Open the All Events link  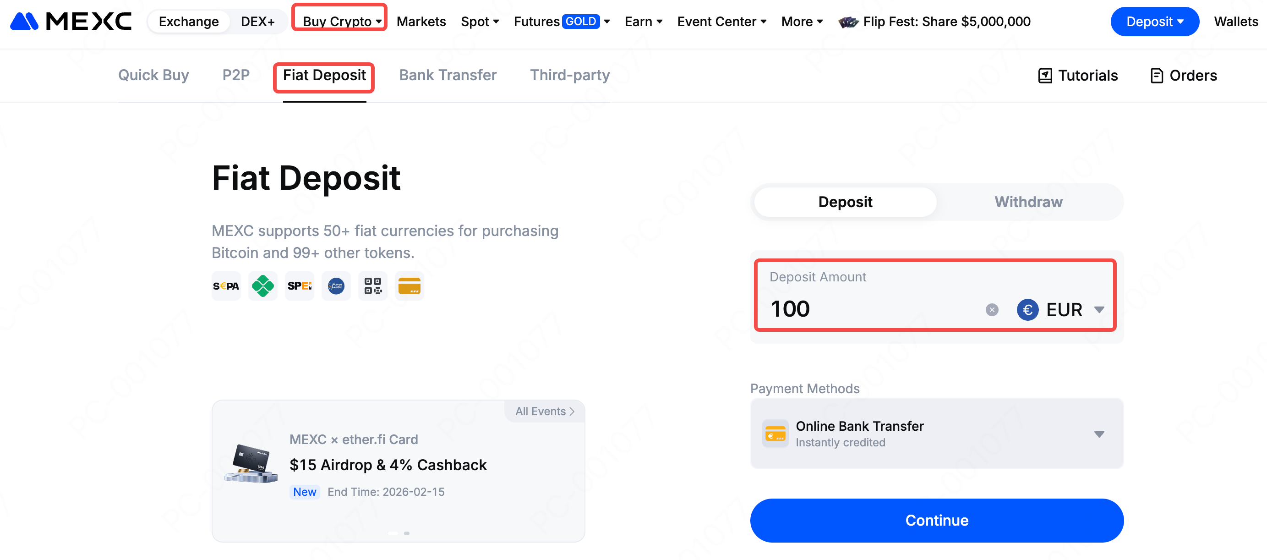pos(545,412)
